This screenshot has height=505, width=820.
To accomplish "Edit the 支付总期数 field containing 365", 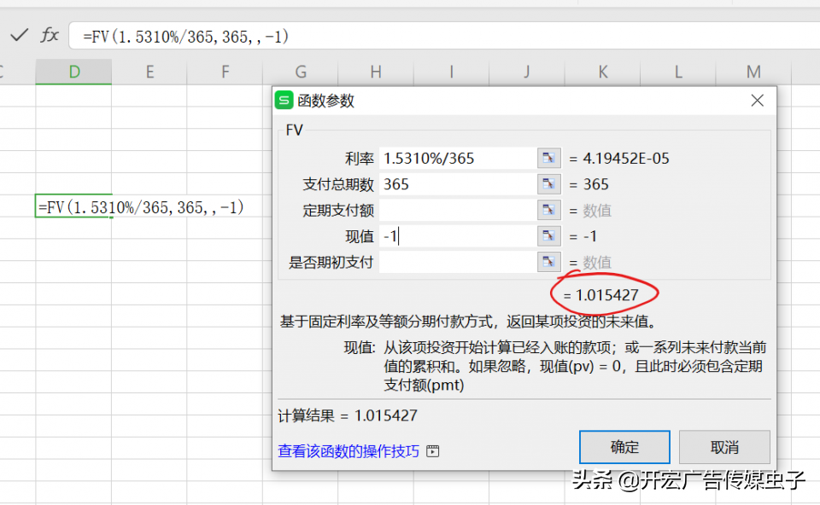I will 458,183.
